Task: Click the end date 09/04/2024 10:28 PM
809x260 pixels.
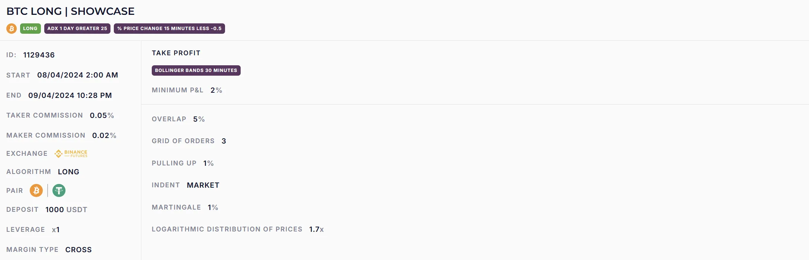Action: 70,95
